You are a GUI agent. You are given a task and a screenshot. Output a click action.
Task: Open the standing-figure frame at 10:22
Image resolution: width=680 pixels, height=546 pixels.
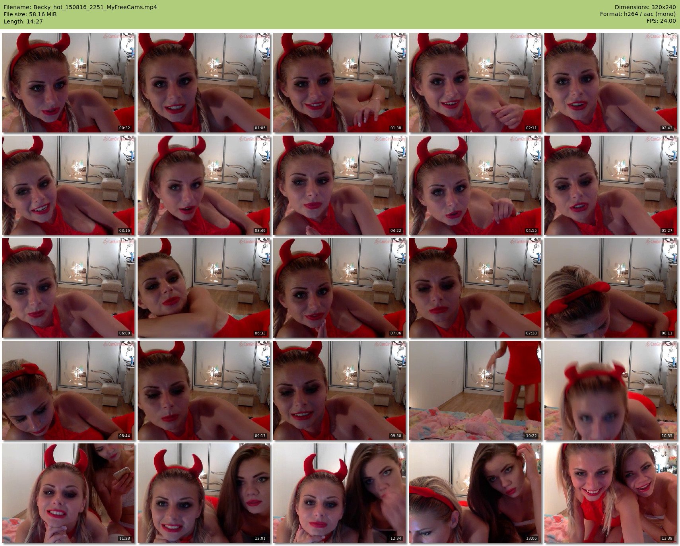(x=475, y=391)
